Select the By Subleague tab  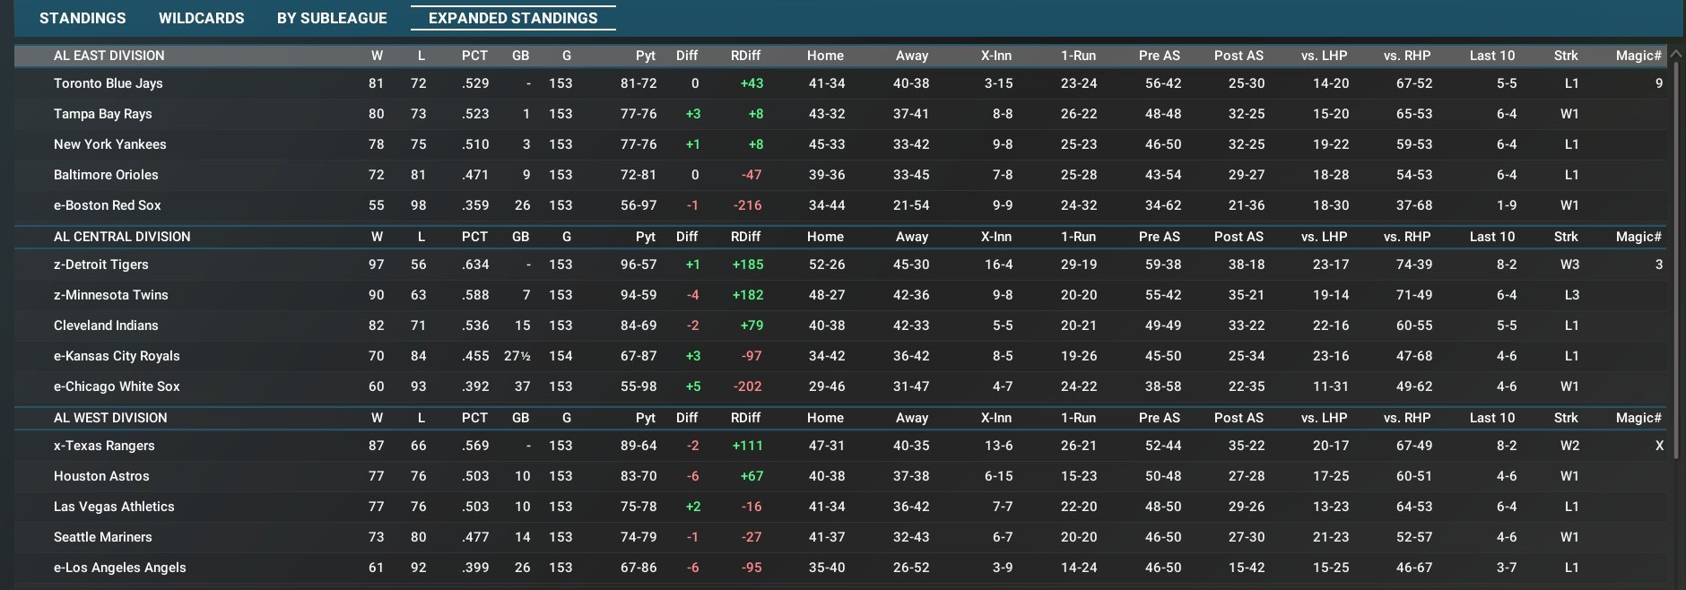pyautogui.click(x=332, y=18)
